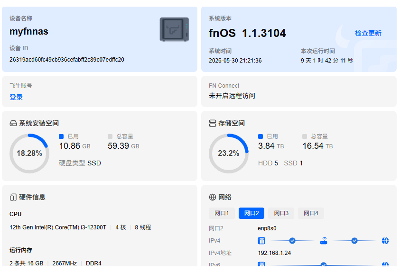
Task: Open the 网口3 tab
Action: click(281, 213)
